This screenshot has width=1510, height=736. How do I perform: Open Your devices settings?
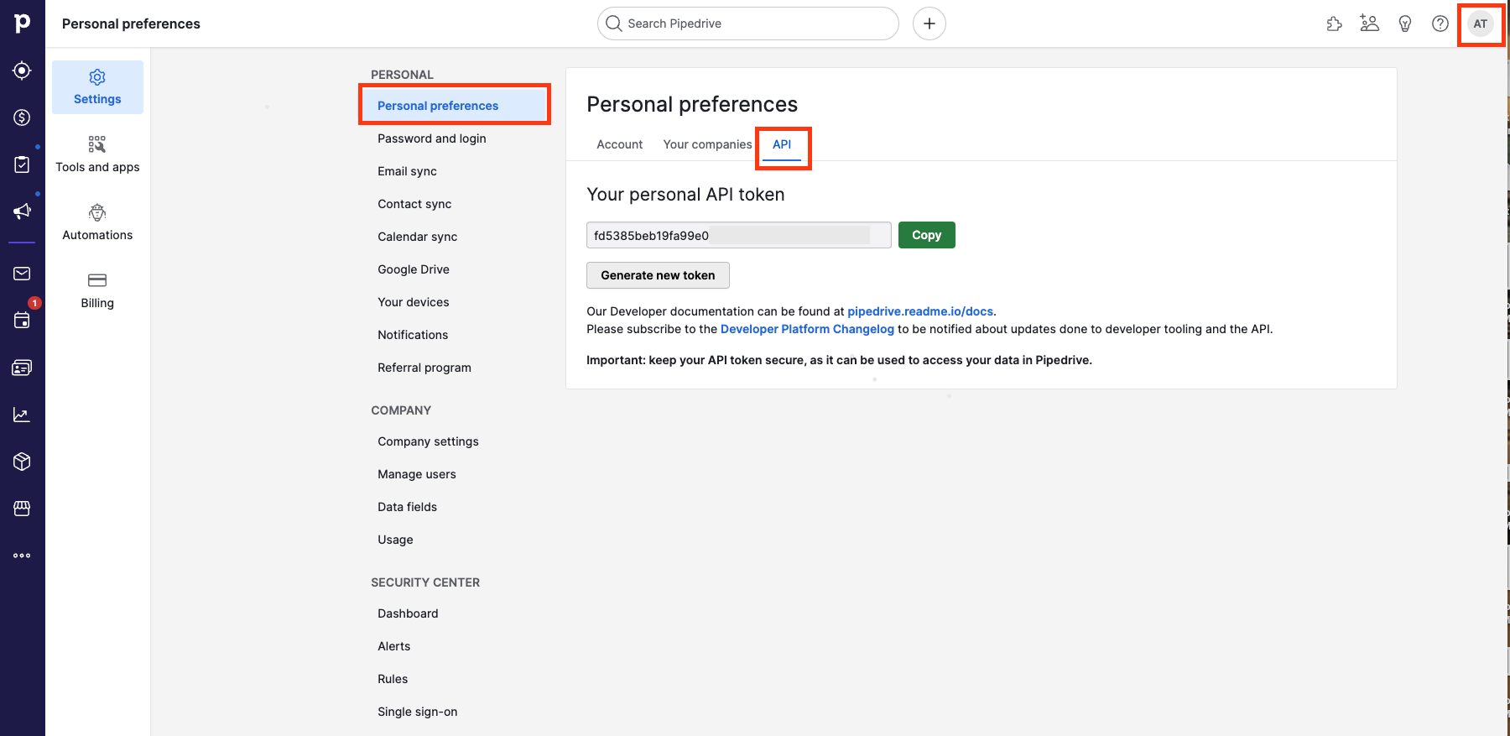414,302
